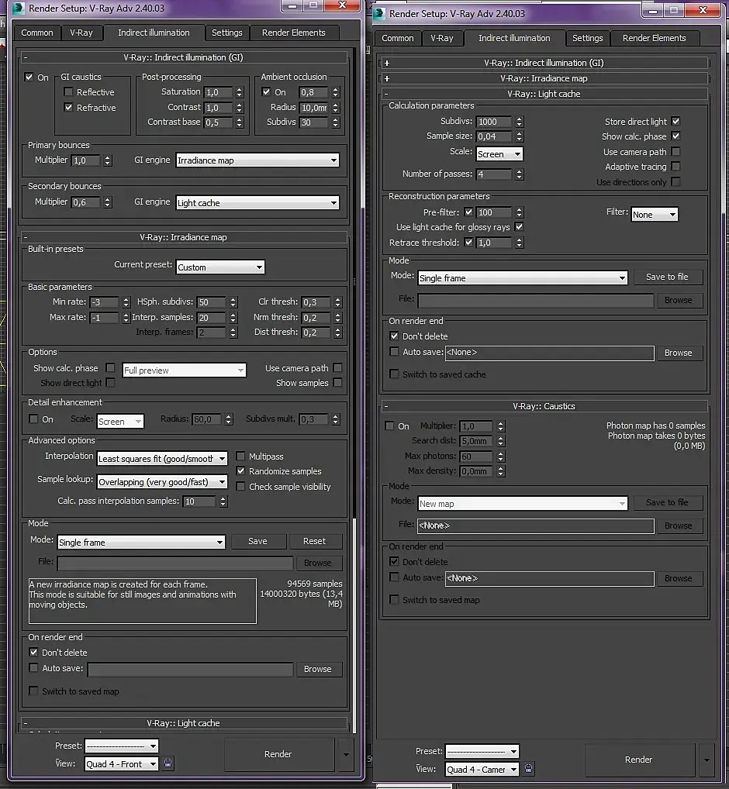Screen dimensions: 729x789
Task: Expand the Indirect illumination (GI) rollout in right window
Action: (x=387, y=63)
